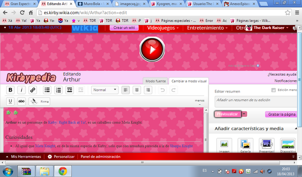Align text to the right

point(148,90)
